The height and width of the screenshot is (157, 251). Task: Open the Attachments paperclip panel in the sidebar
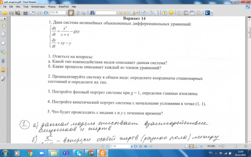[x=3, y=61]
